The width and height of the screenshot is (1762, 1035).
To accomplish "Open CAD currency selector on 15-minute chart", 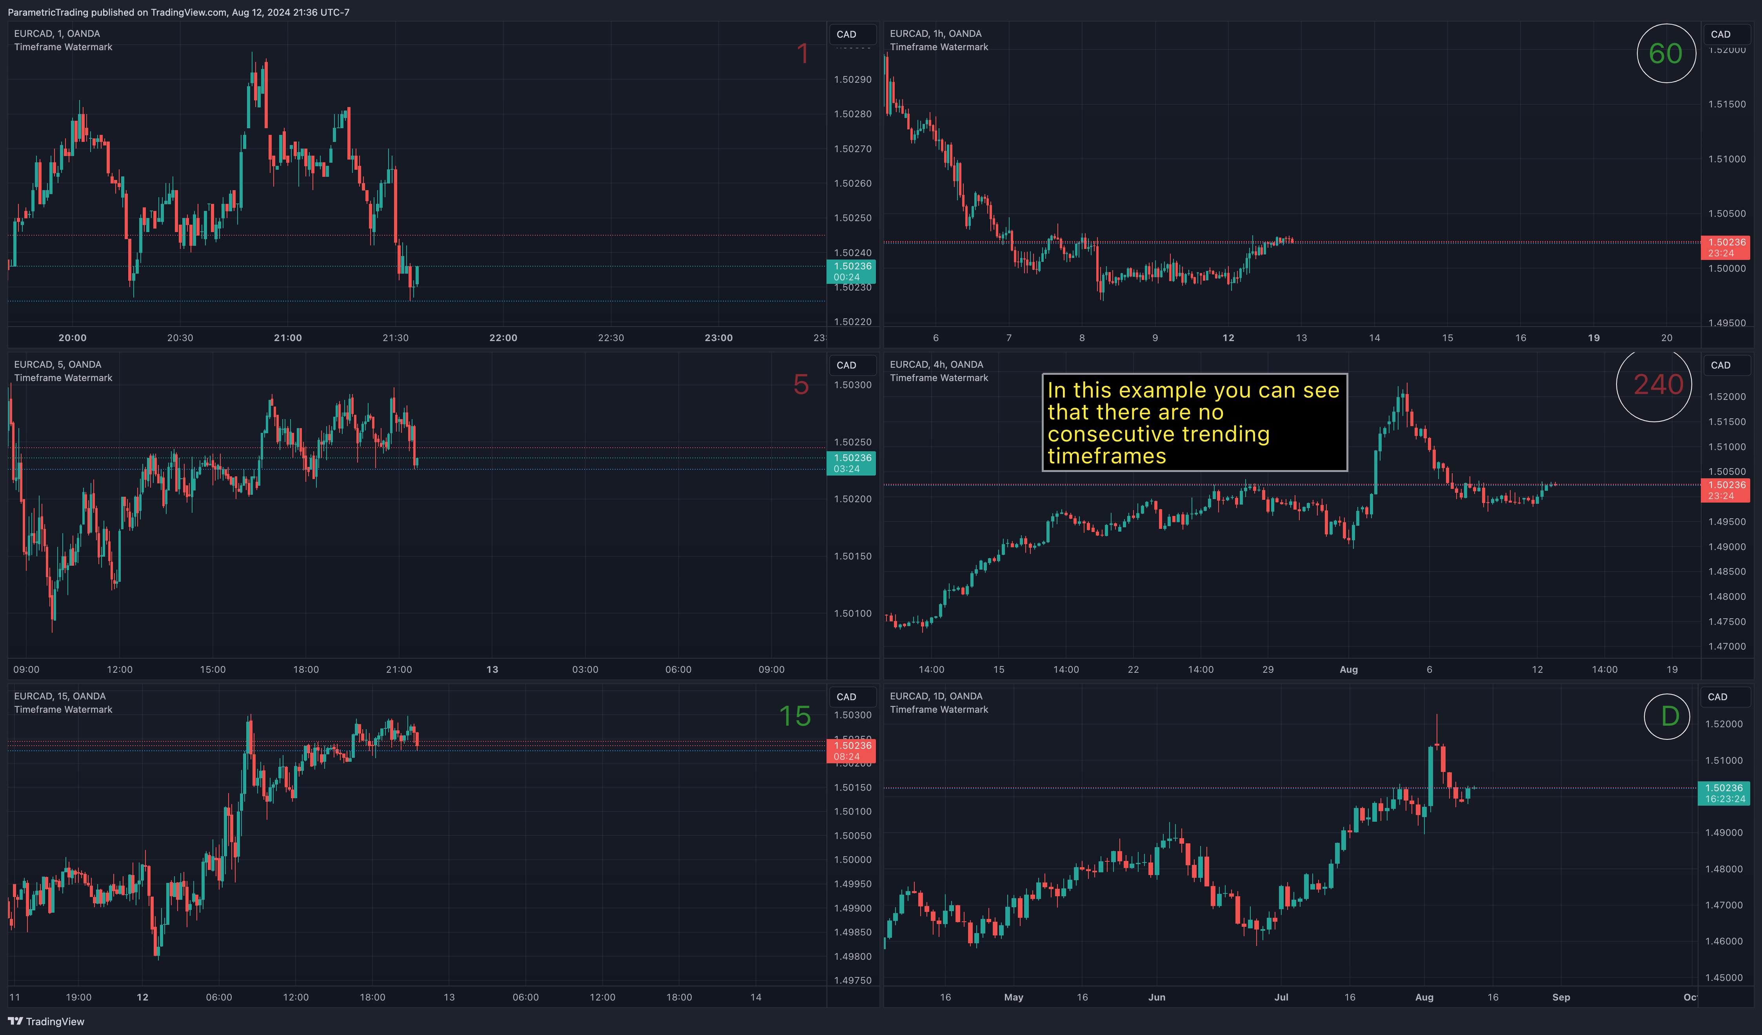I will [x=852, y=697].
